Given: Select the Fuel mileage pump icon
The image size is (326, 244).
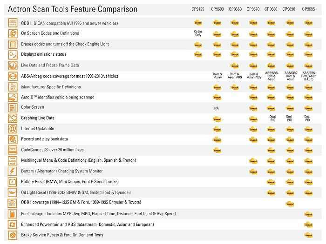Looking at the screenshot, I should click(x=13, y=214).
